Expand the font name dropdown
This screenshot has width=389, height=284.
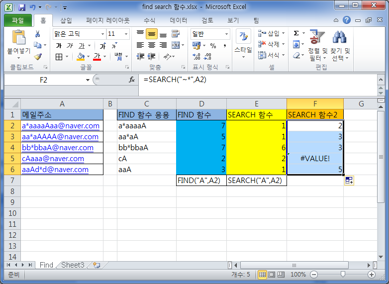102,34
